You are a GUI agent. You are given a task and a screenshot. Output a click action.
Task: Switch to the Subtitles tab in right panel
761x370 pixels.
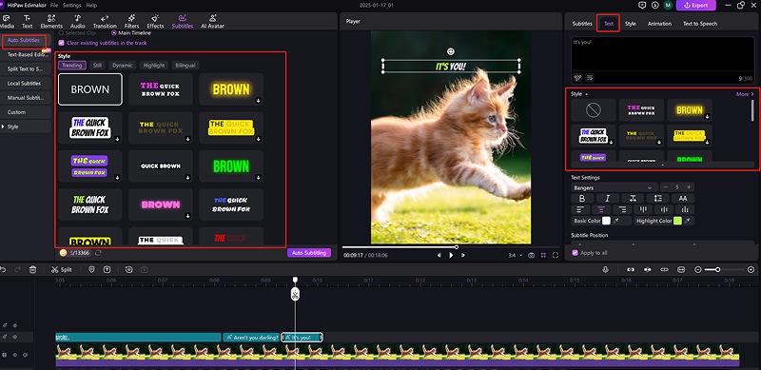pos(582,24)
